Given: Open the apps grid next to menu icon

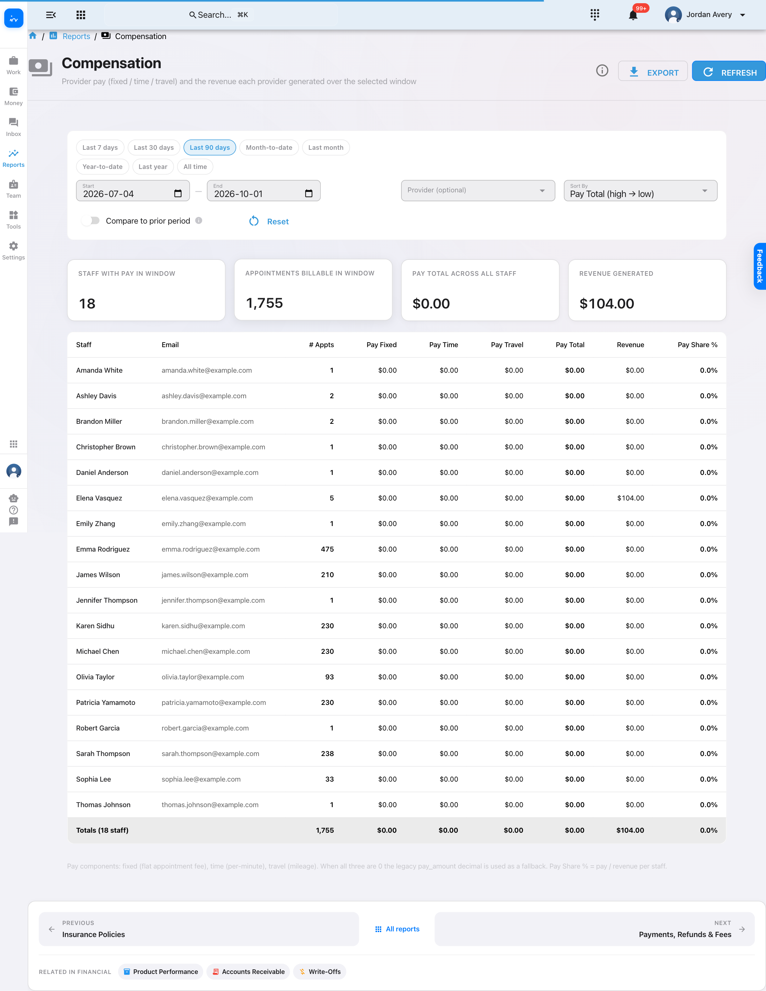Looking at the screenshot, I should (x=81, y=15).
